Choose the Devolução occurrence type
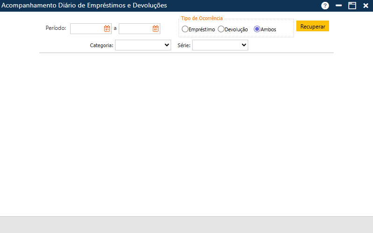 [221, 29]
